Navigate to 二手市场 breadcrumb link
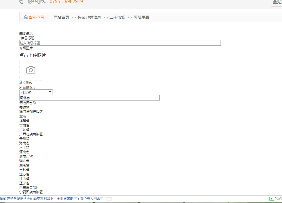Screen dimensions: 282x203 pos(117,17)
